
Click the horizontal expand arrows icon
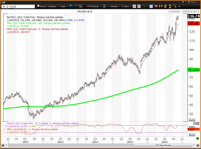(x=156, y=6)
